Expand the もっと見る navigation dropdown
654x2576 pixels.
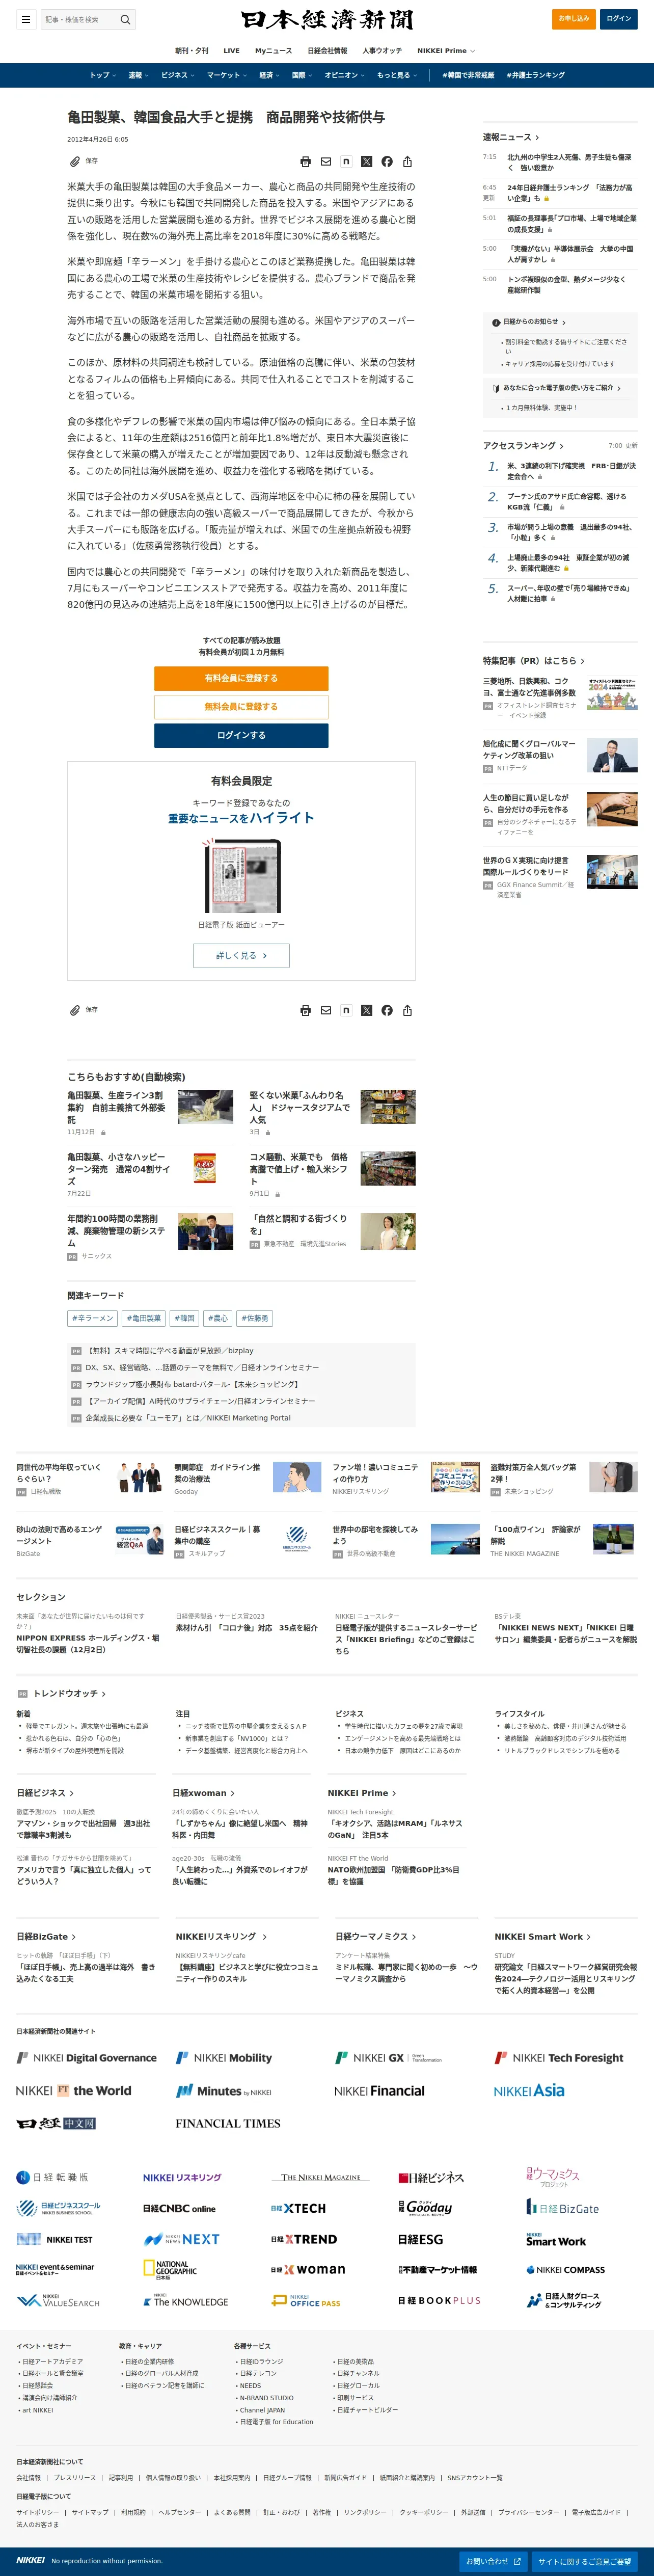(397, 75)
